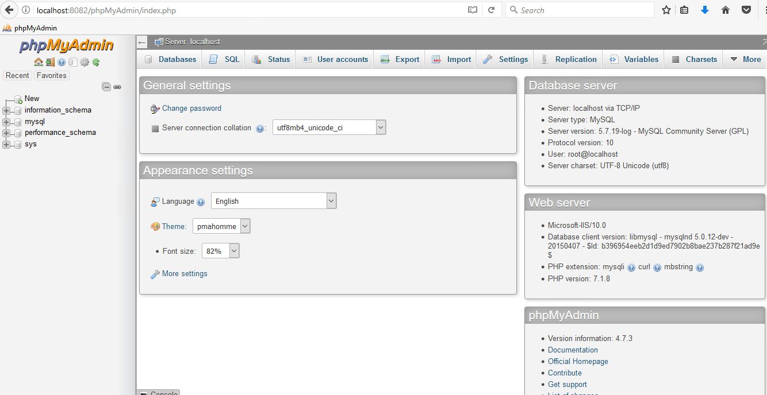Click the Collapse all tree icon
This screenshot has height=395, width=767.
[106, 87]
